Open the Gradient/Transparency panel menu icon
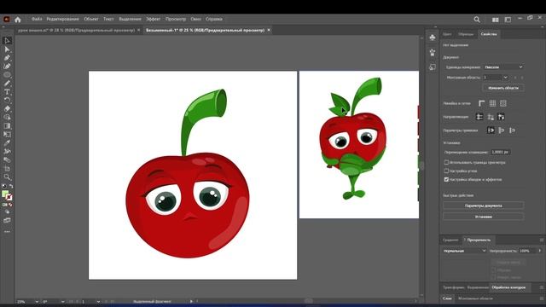This screenshot has height=307, width=546. (542, 240)
